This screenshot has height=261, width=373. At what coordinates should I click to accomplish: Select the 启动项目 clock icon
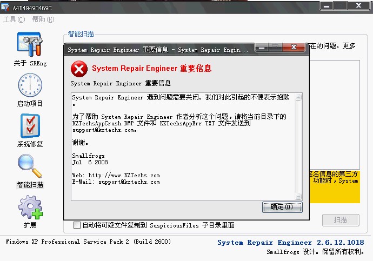point(30,85)
